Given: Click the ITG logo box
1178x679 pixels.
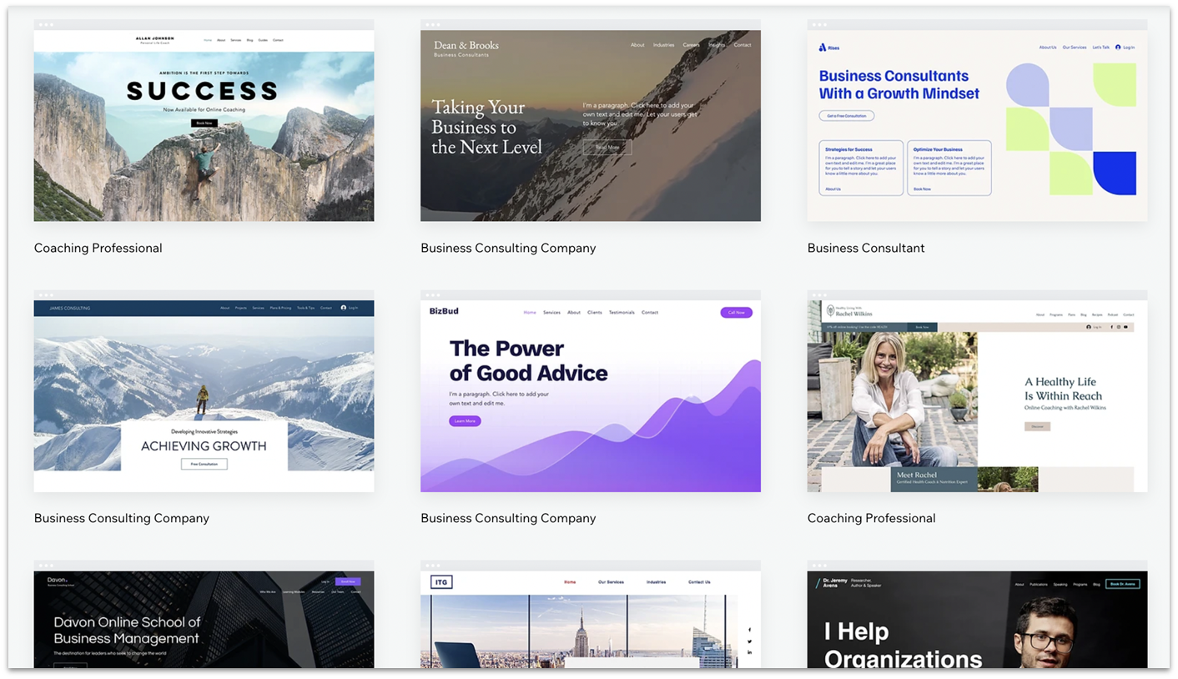Looking at the screenshot, I should point(442,582).
